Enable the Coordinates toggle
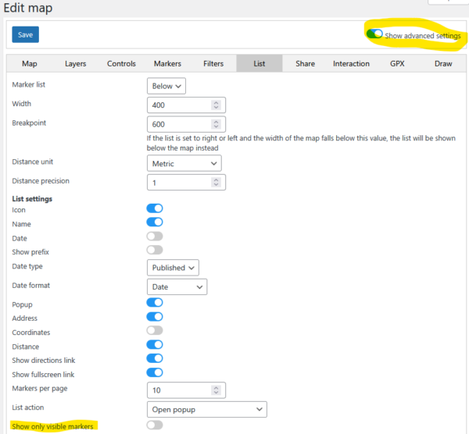This screenshot has width=469, height=434. pyautogui.click(x=155, y=330)
